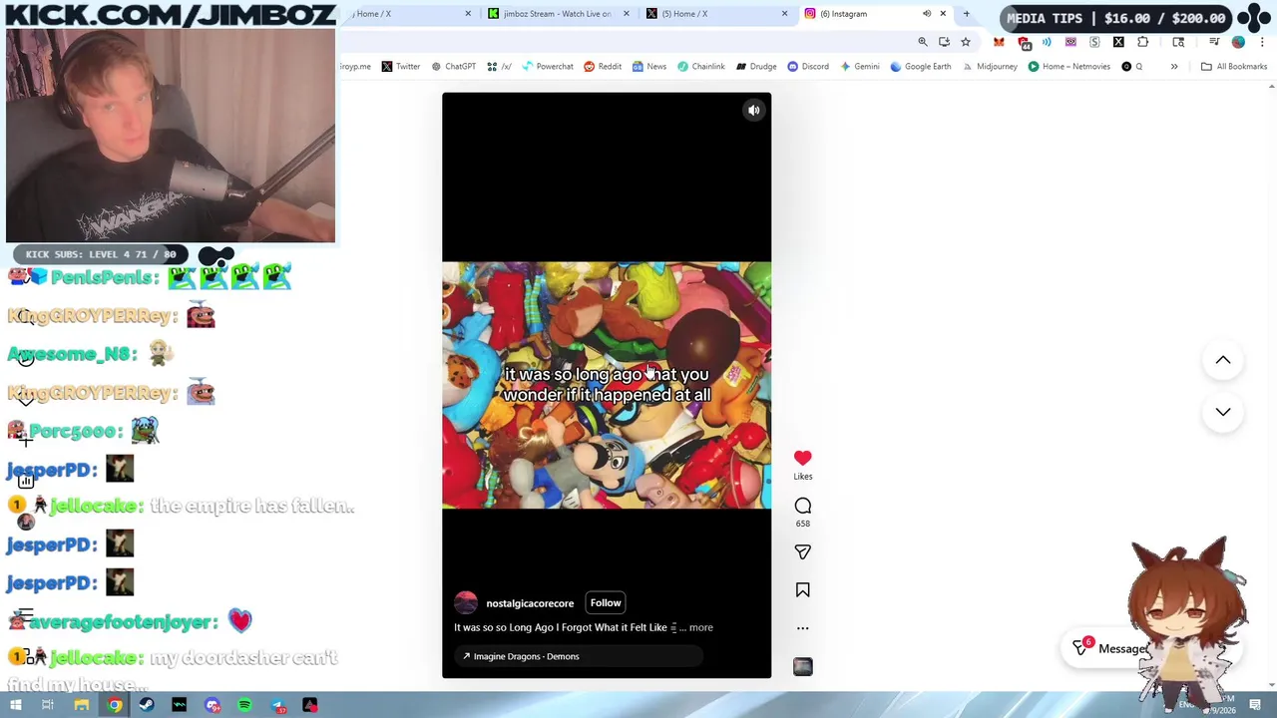Open a new browser tab
The height and width of the screenshot is (718, 1277).
pos(966,14)
